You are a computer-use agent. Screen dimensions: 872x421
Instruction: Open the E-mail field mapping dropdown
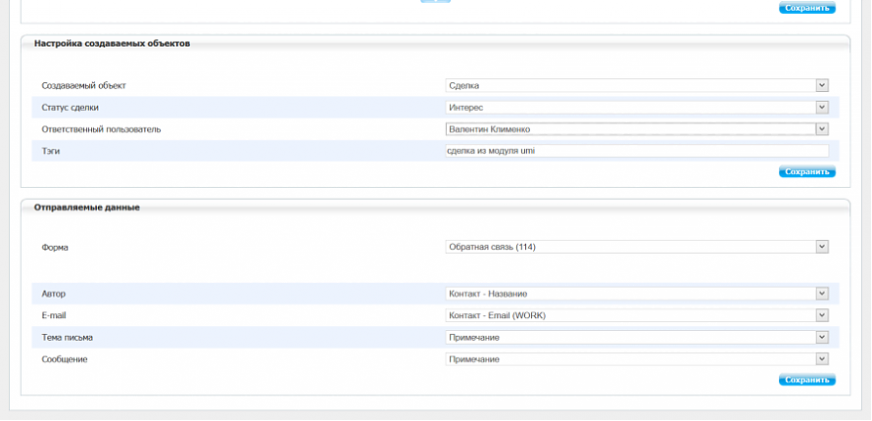click(637, 315)
